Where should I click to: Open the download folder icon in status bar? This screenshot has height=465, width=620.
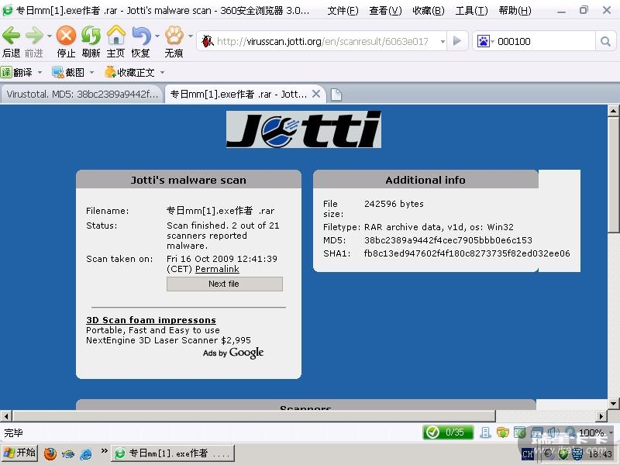click(502, 432)
